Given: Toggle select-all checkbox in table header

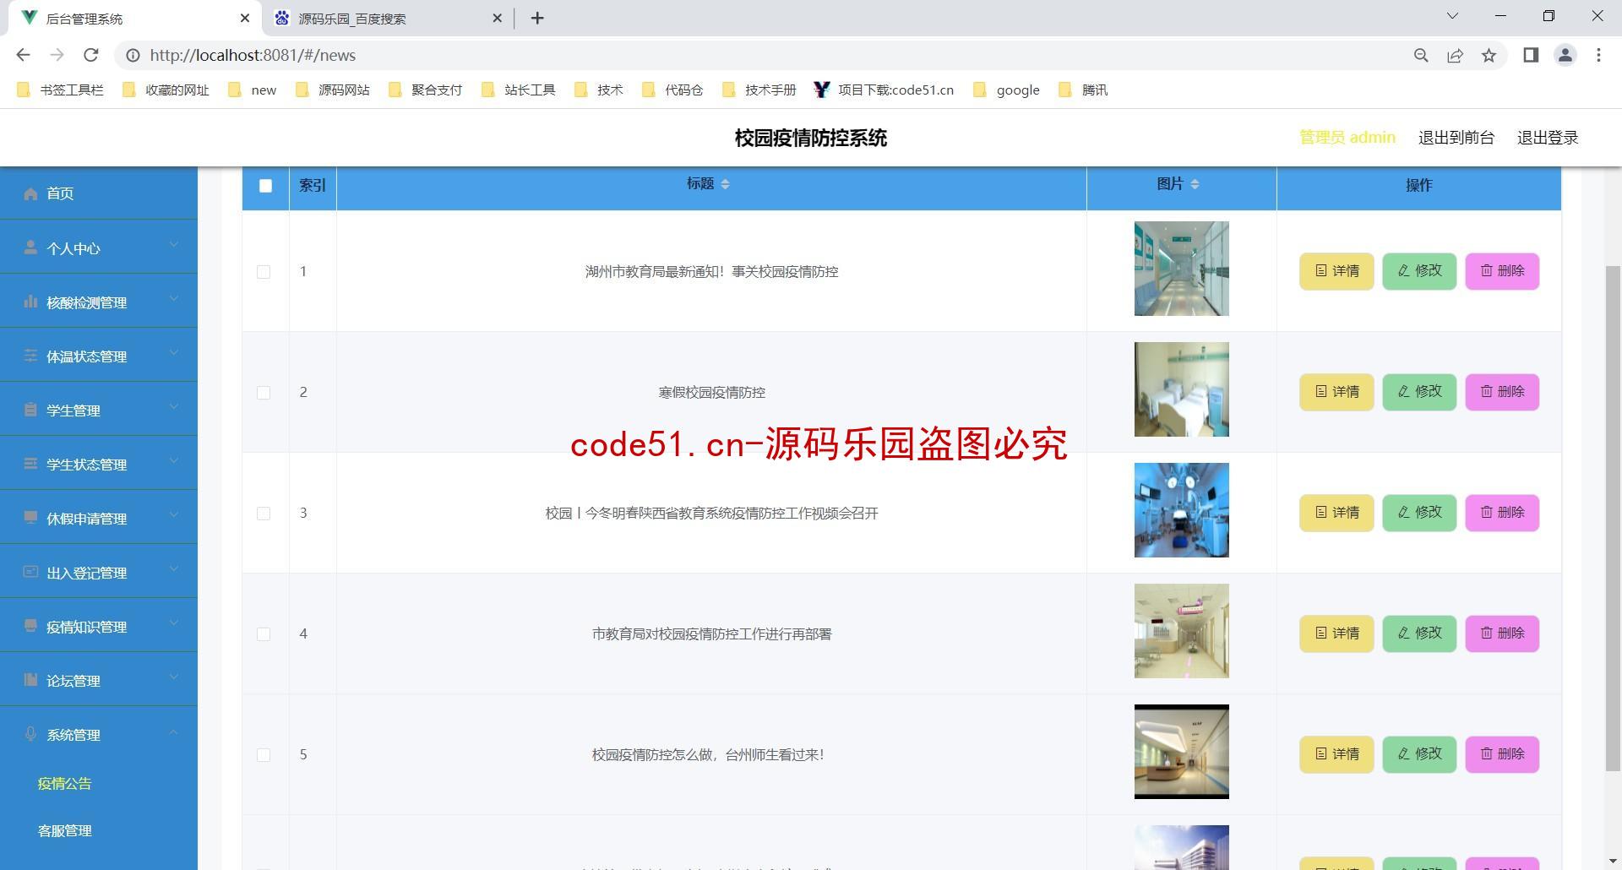Looking at the screenshot, I should coord(265,186).
